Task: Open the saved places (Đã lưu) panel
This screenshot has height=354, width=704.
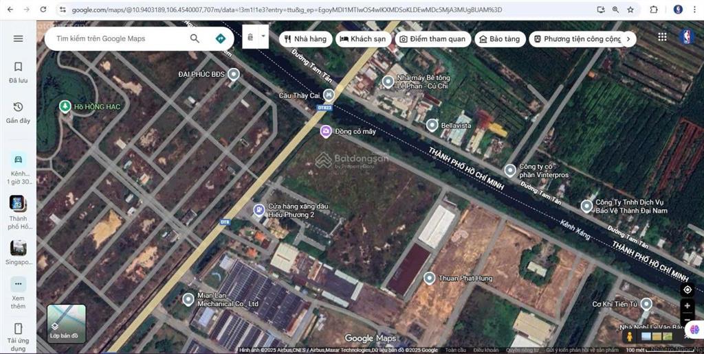Action: coord(18,73)
